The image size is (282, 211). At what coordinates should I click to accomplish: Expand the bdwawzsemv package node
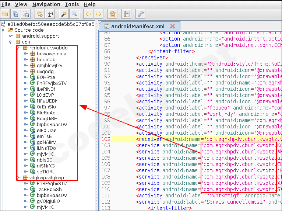(x=25, y=54)
